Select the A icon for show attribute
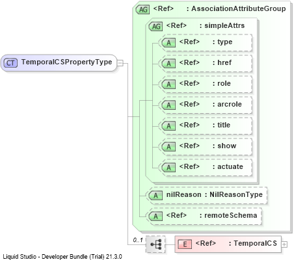 click(168, 147)
